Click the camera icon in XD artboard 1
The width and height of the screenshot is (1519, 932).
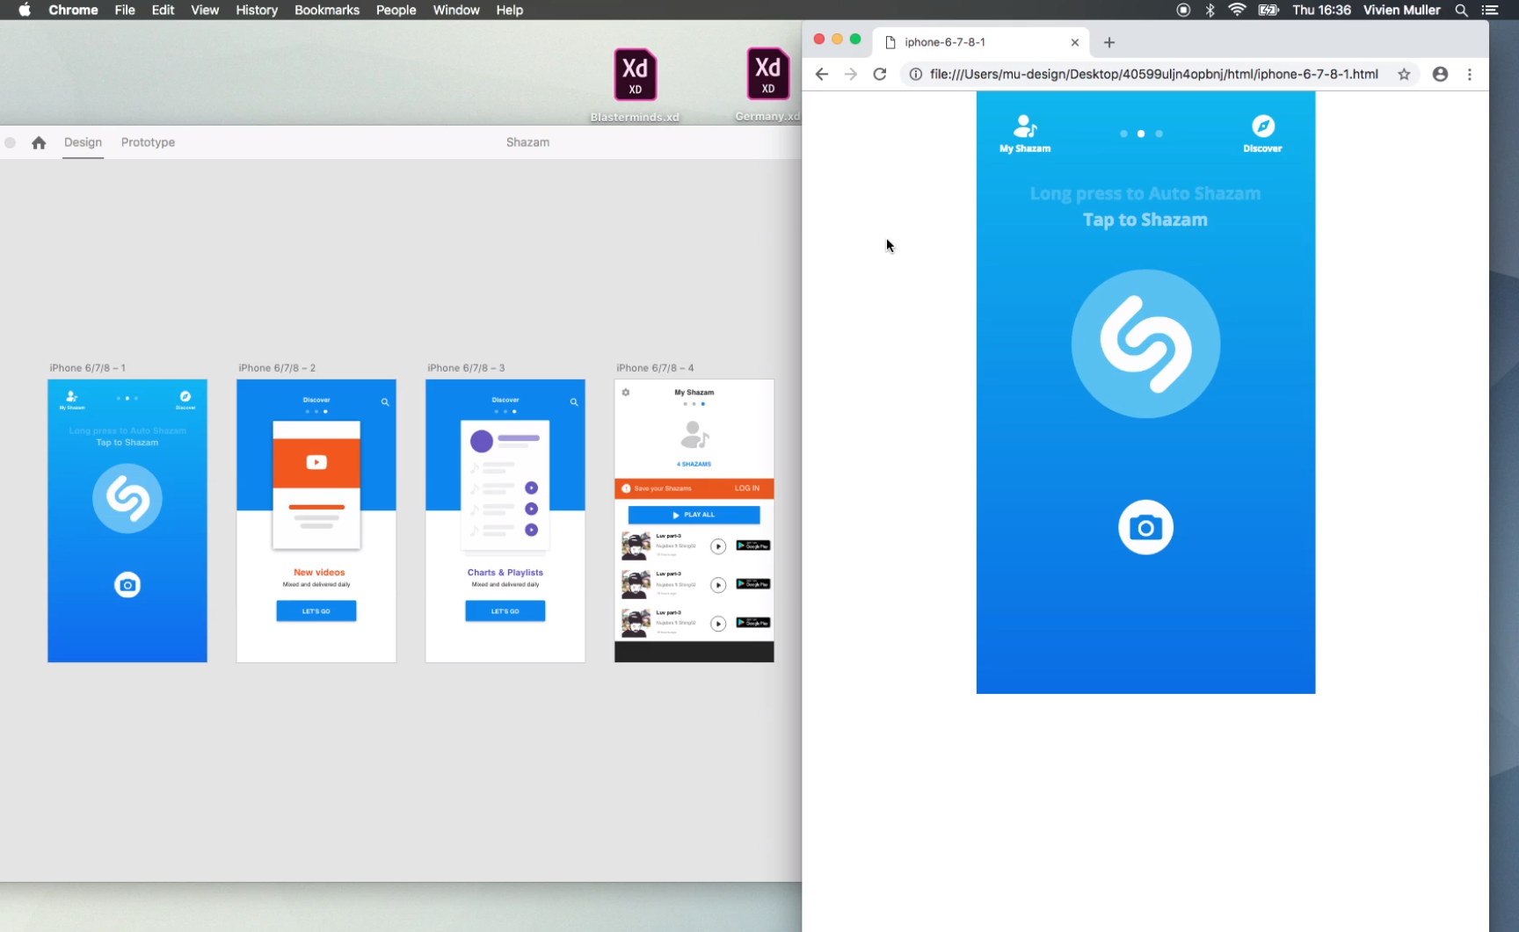(127, 585)
